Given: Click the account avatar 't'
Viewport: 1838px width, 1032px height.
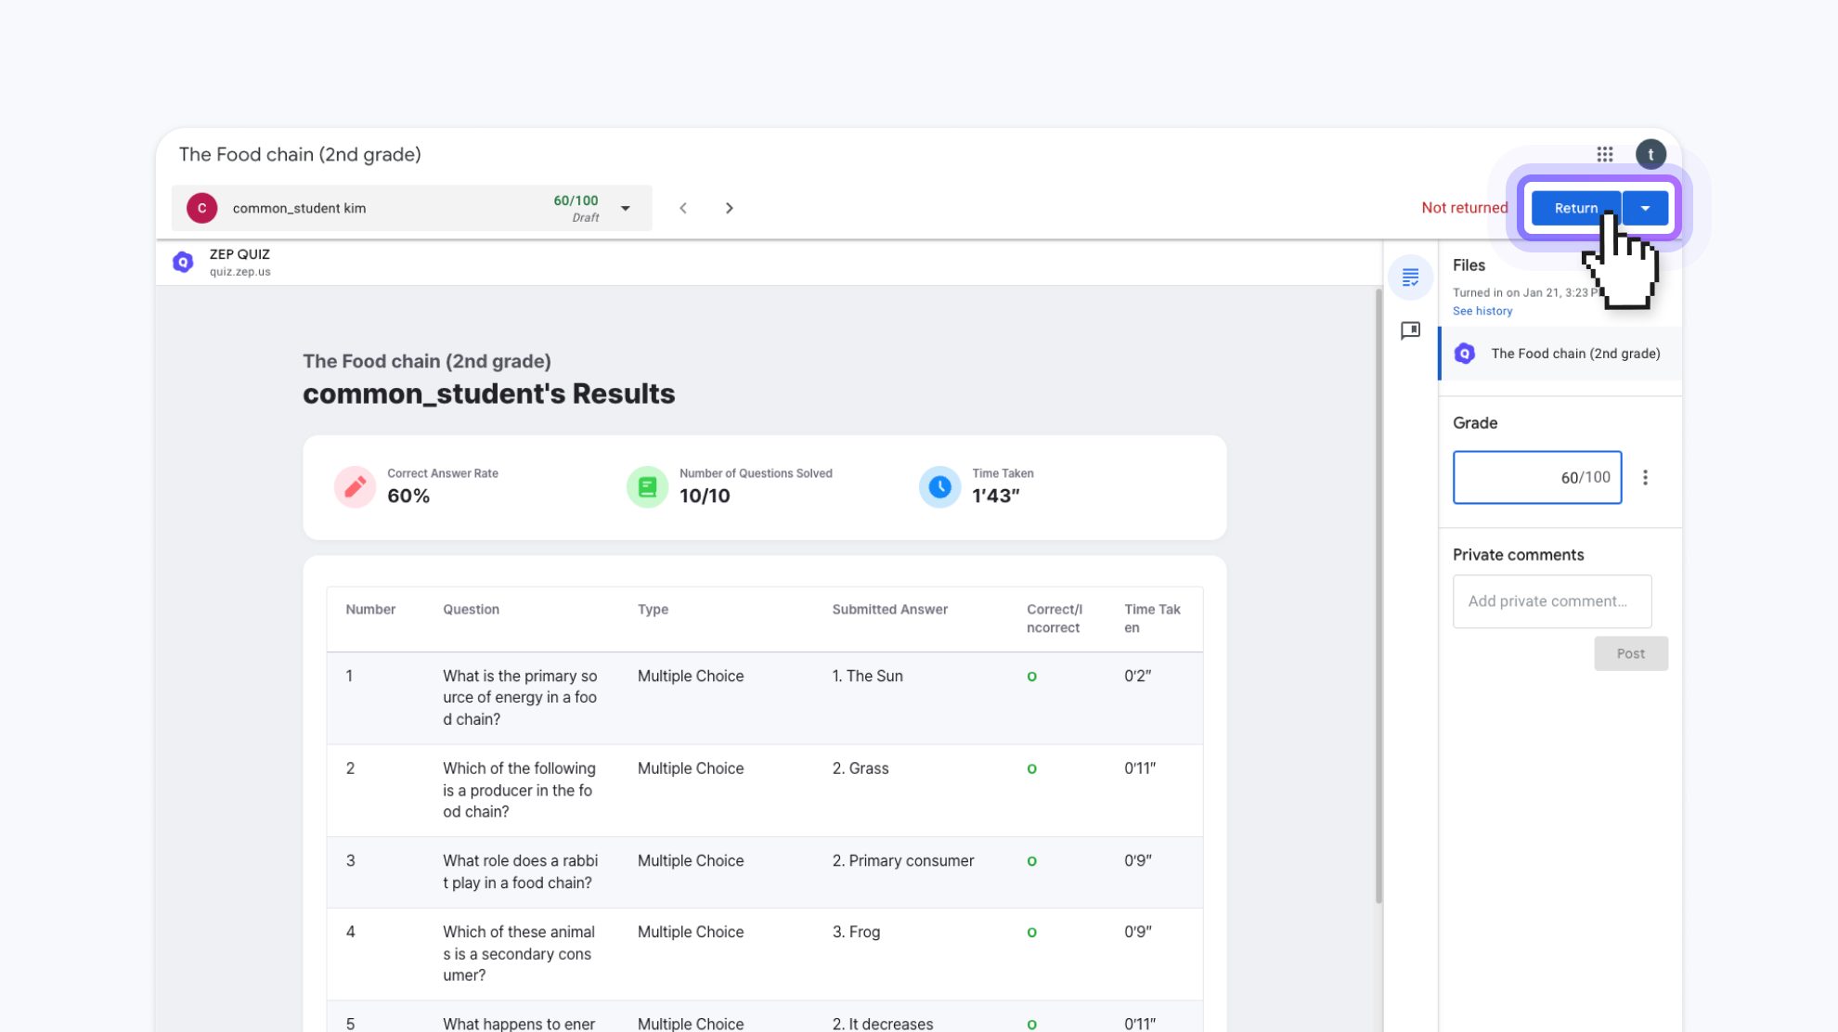Looking at the screenshot, I should point(1650,154).
